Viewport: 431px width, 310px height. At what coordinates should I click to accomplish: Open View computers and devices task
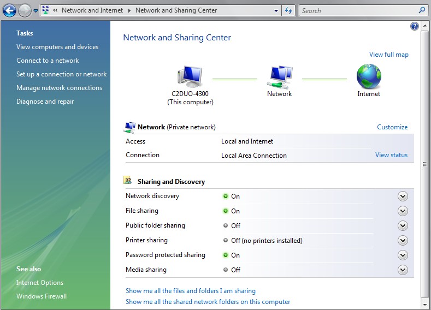(x=57, y=47)
